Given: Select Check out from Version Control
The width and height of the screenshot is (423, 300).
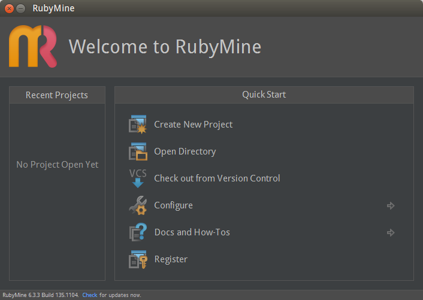Looking at the screenshot, I should pos(217,178).
